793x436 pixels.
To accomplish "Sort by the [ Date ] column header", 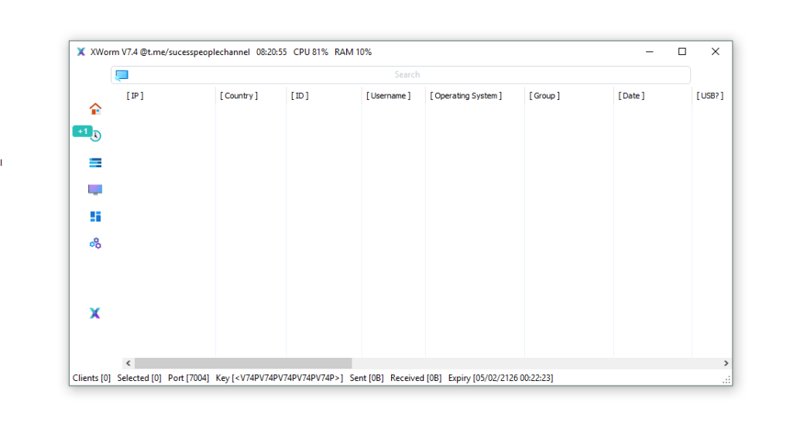I will pyautogui.click(x=631, y=95).
